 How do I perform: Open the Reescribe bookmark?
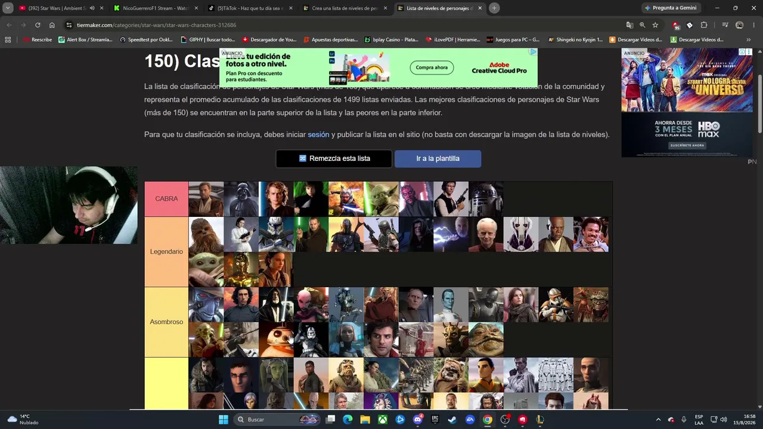pos(37,40)
